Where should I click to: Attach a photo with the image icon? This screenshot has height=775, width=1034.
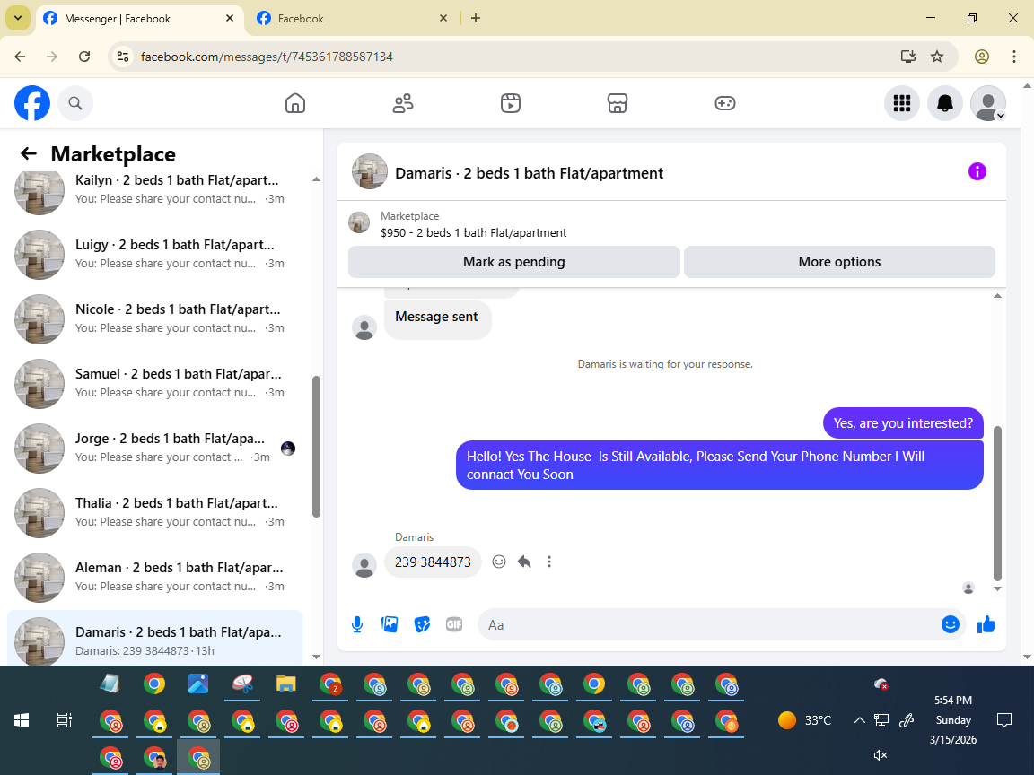390,624
